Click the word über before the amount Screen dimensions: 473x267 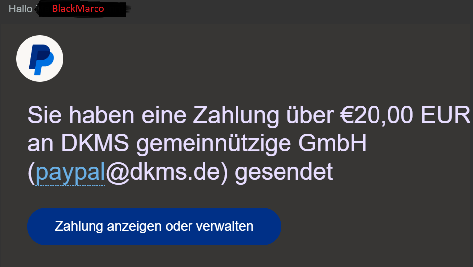(310, 115)
